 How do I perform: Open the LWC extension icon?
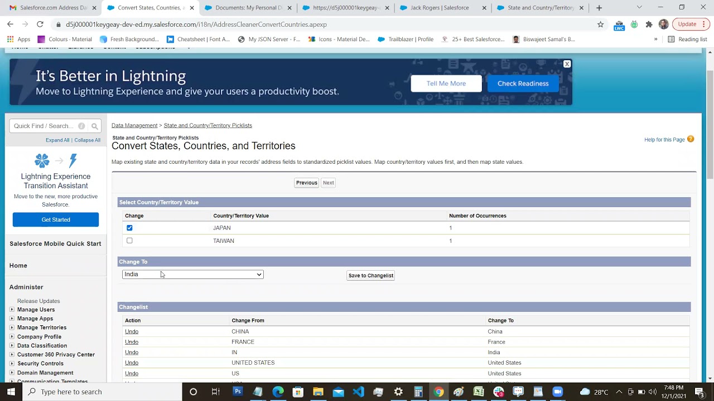click(619, 25)
